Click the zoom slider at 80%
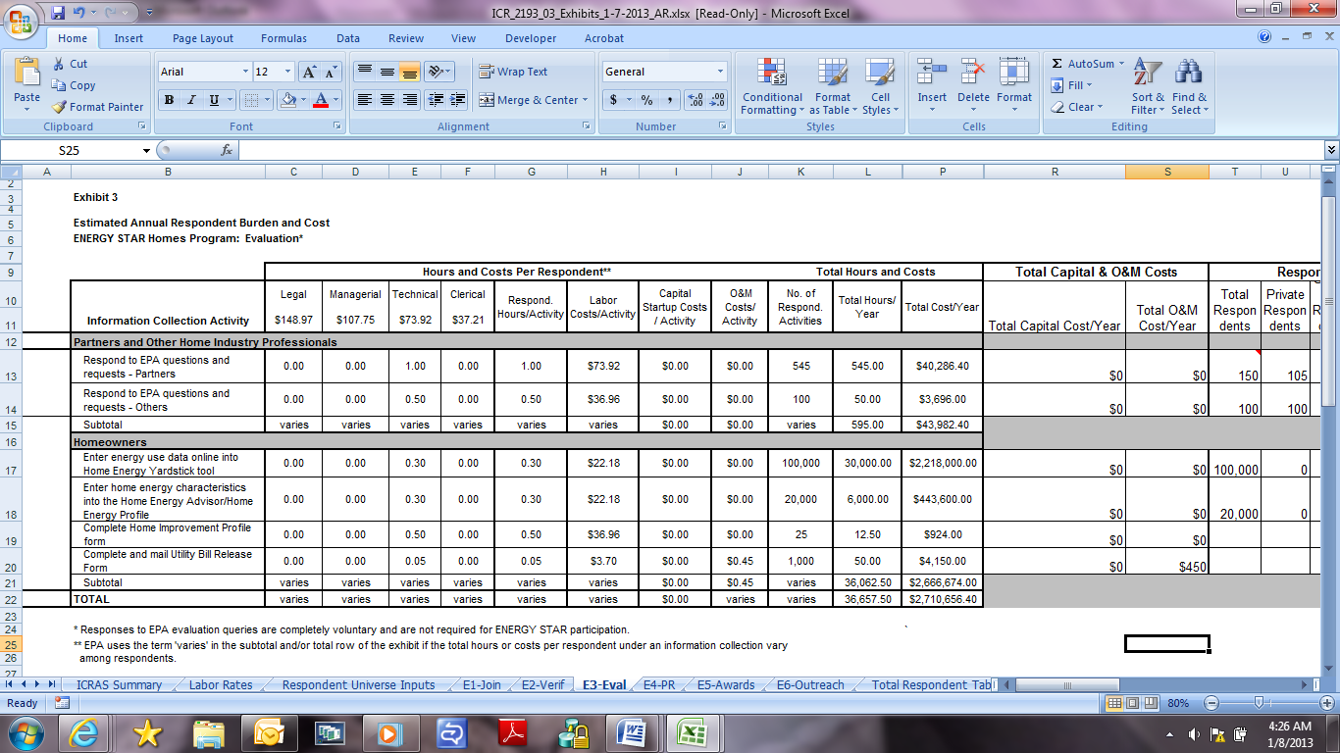This screenshot has width=1340, height=753. 1265,703
